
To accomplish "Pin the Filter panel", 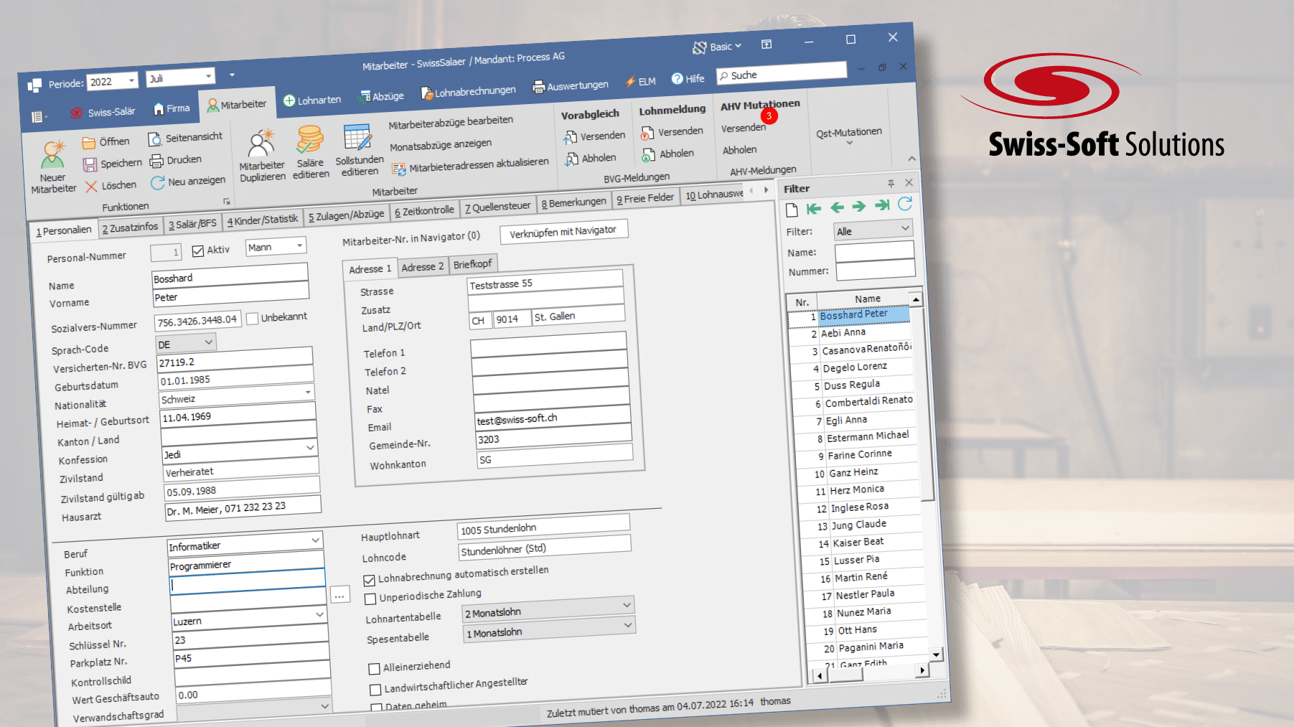I will [x=891, y=184].
